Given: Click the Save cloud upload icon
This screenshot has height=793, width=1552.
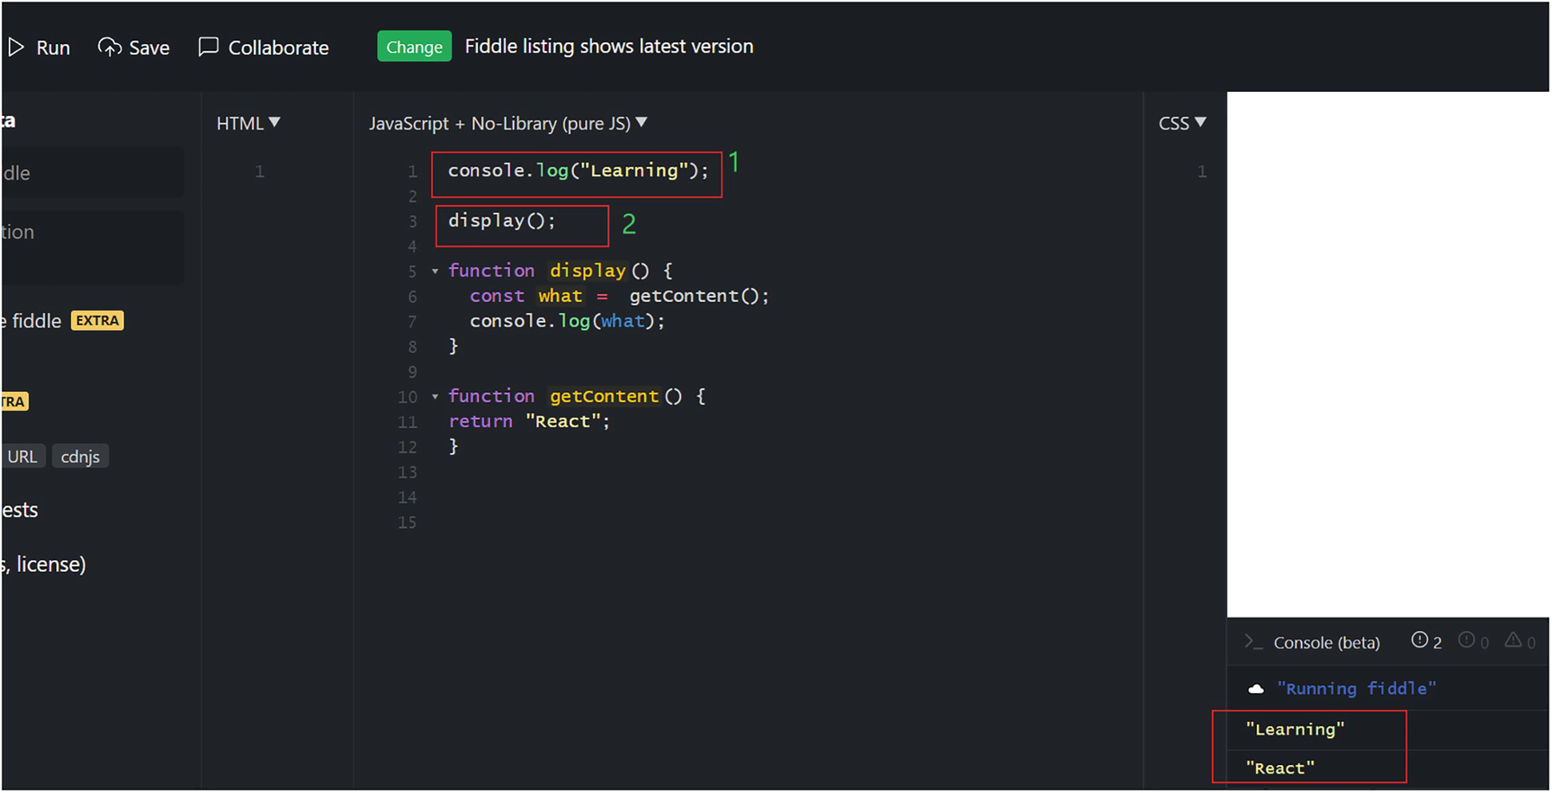Looking at the screenshot, I should [110, 47].
